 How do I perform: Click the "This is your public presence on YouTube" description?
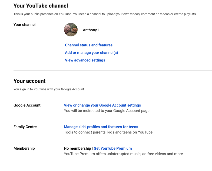pyautogui.click(x=105, y=14)
